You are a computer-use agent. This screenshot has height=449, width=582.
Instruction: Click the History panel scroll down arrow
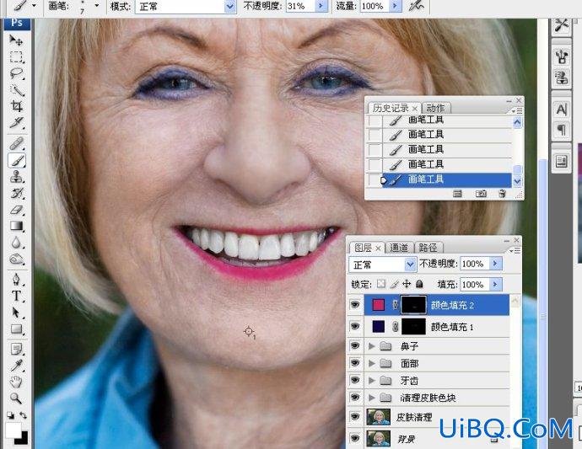517,181
